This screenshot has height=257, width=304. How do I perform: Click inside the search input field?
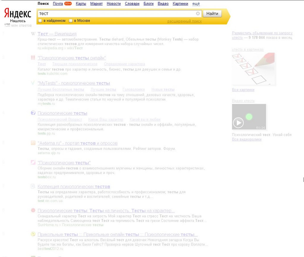pyautogui.click(x=116, y=13)
